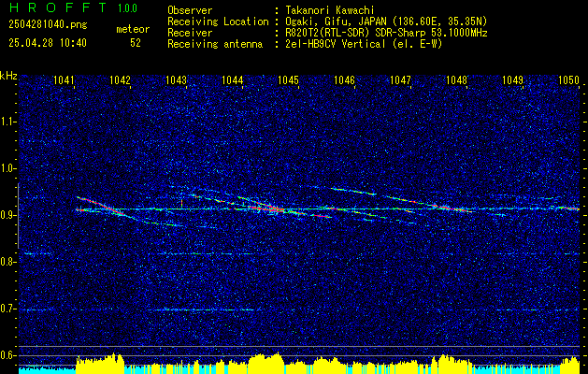
Task: Click the 1048 time axis marker
Action: pyautogui.click(x=457, y=80)
